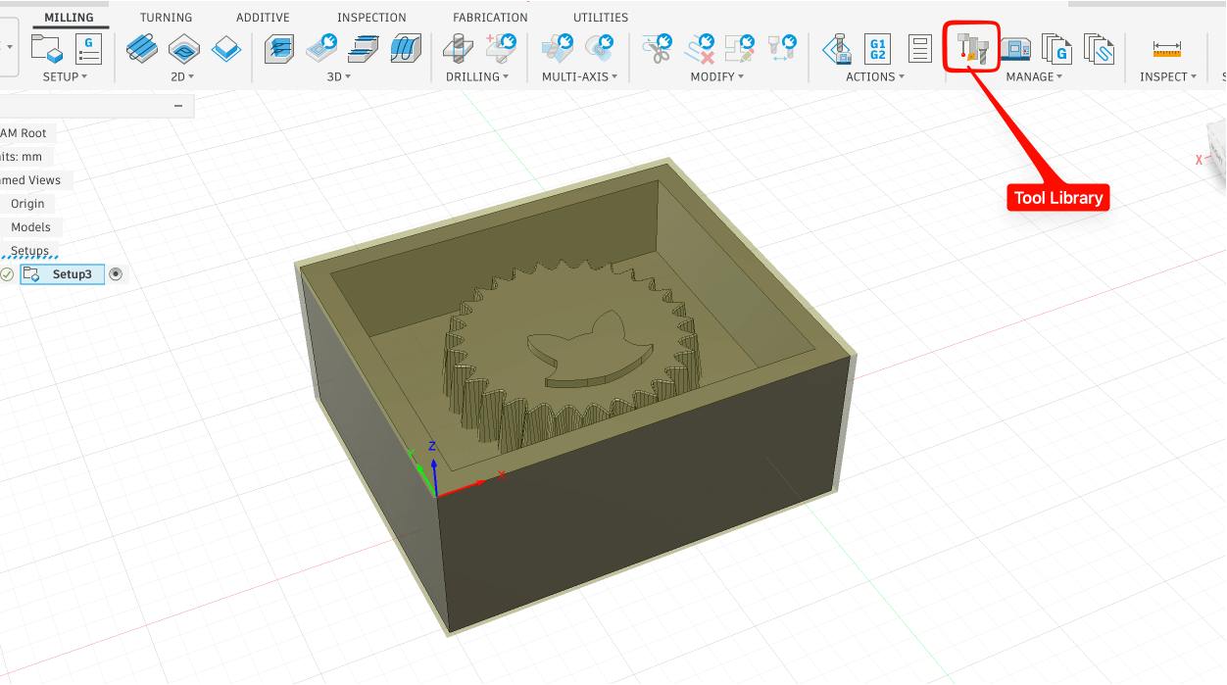This screenshot has height=685, width=1227.
Task: Expand the MULTI-AXIS dropdown menu
Action: pos(579,76)
